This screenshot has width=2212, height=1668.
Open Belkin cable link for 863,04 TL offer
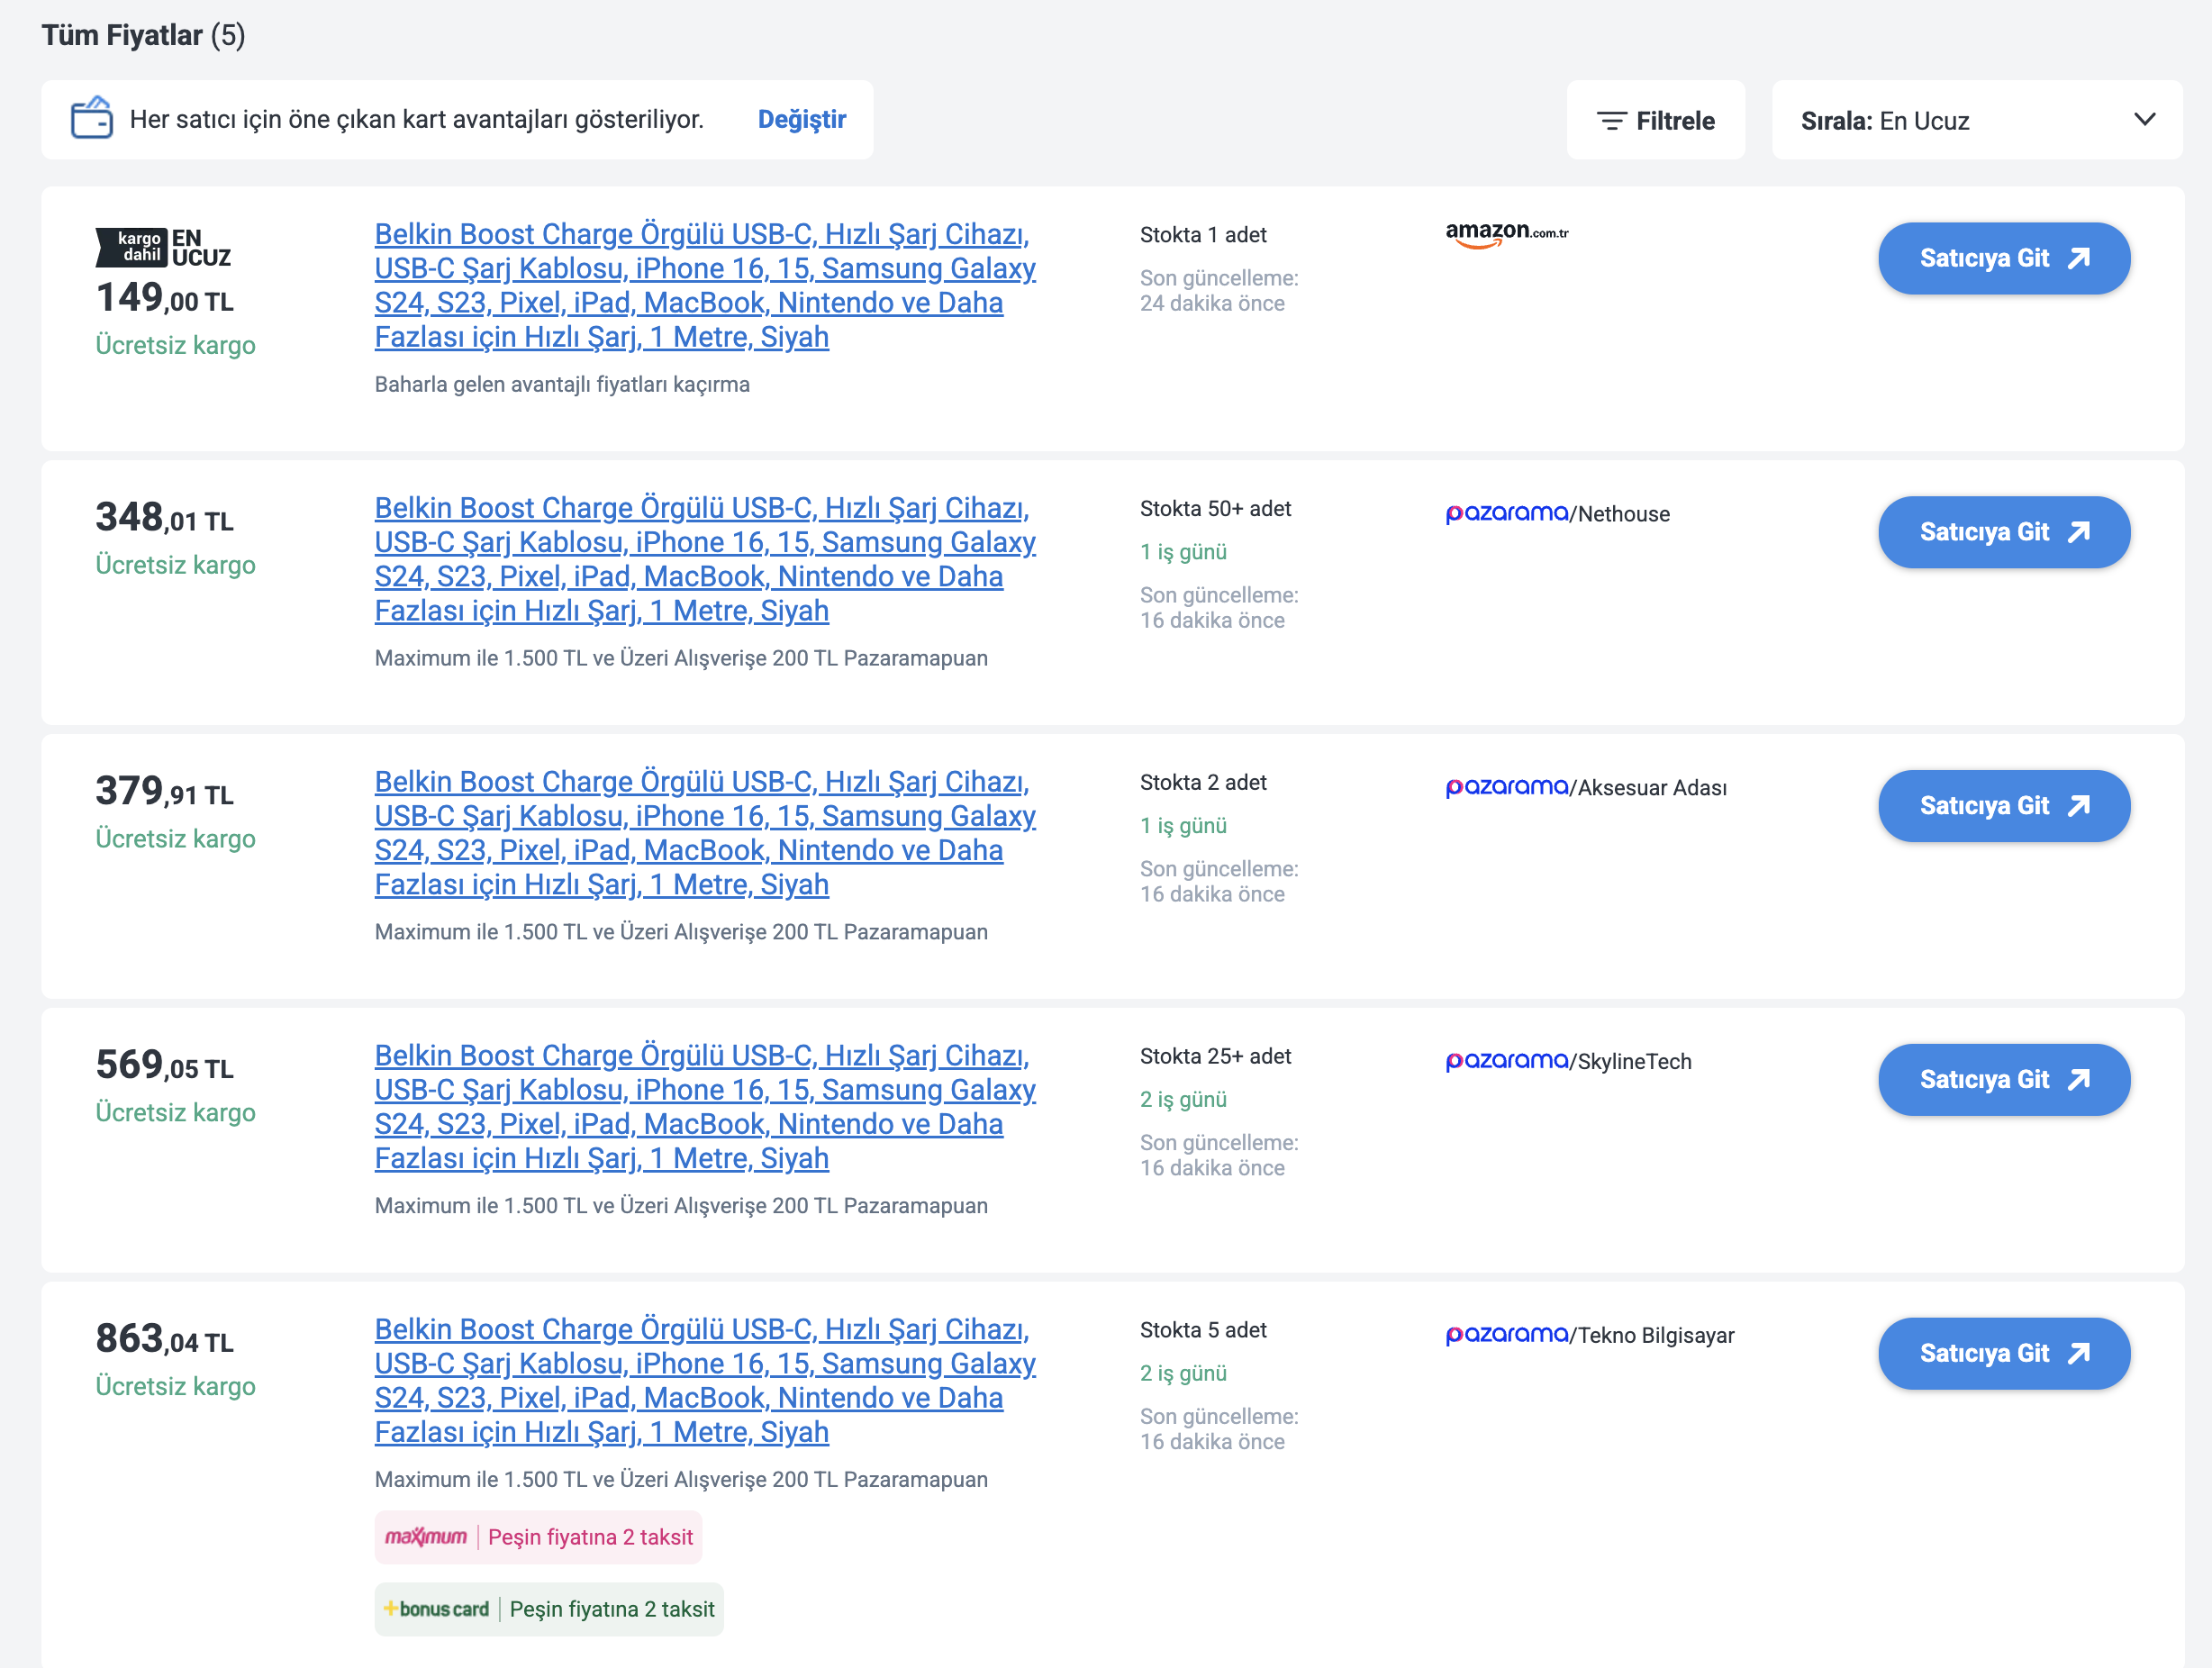pyautogui.click(x=705, y=1381)
